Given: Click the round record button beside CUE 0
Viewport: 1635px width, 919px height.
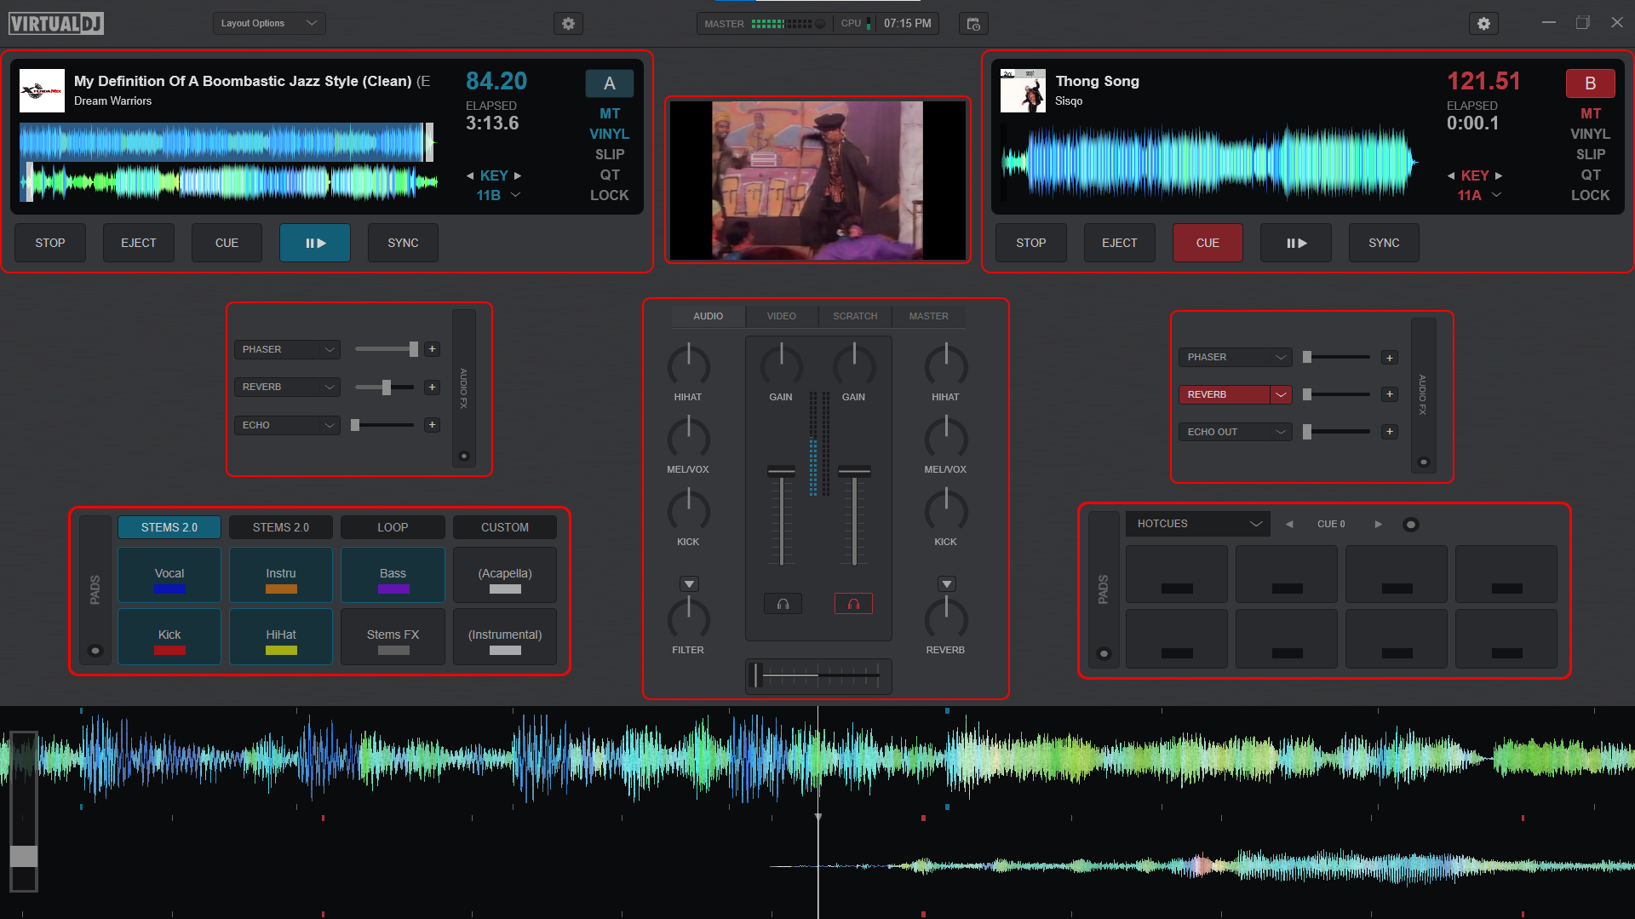Looking at the screenshot, I should click(x=1410, y=524).
